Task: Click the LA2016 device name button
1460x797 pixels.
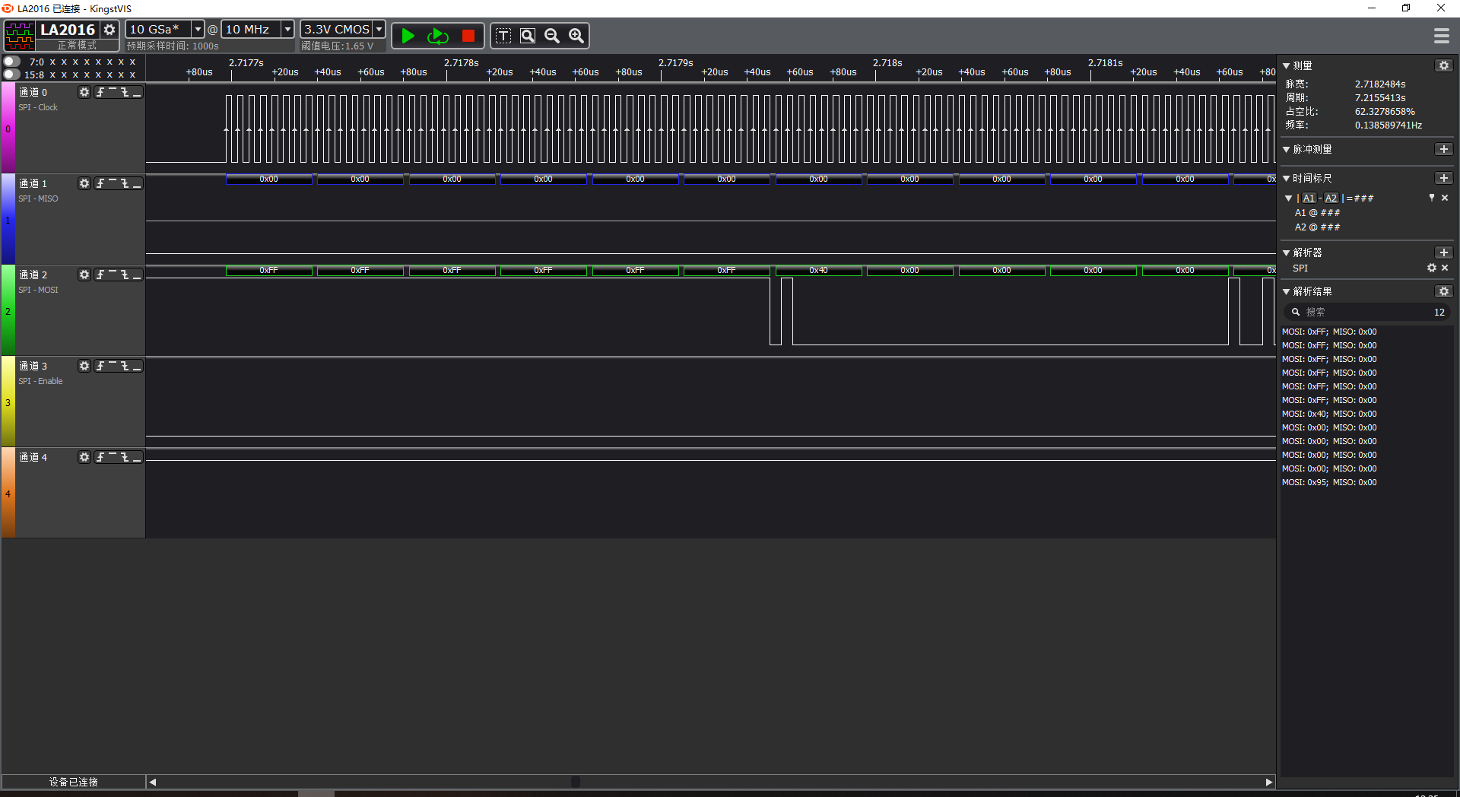Action: 68,30
